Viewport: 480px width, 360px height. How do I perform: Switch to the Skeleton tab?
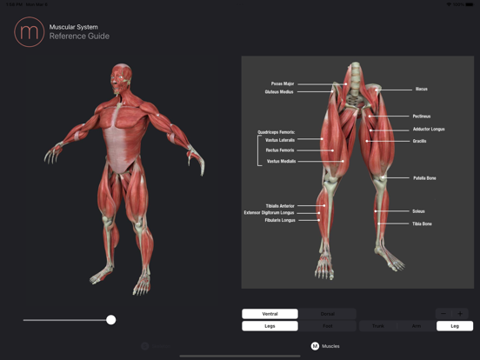pyautogui.click(x=156, y=346)
